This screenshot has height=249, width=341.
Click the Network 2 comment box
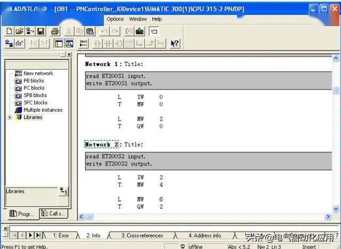pyautogui.click(x=208, y=161)
